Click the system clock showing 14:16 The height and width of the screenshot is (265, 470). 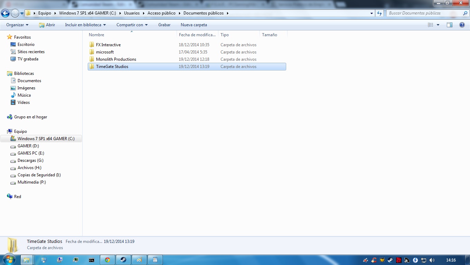point(451,260)
